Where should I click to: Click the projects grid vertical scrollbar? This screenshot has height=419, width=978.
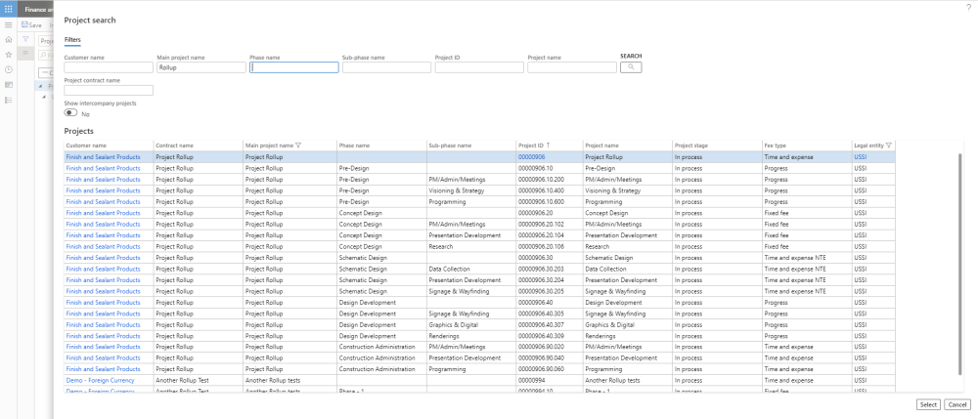[960, 265]
